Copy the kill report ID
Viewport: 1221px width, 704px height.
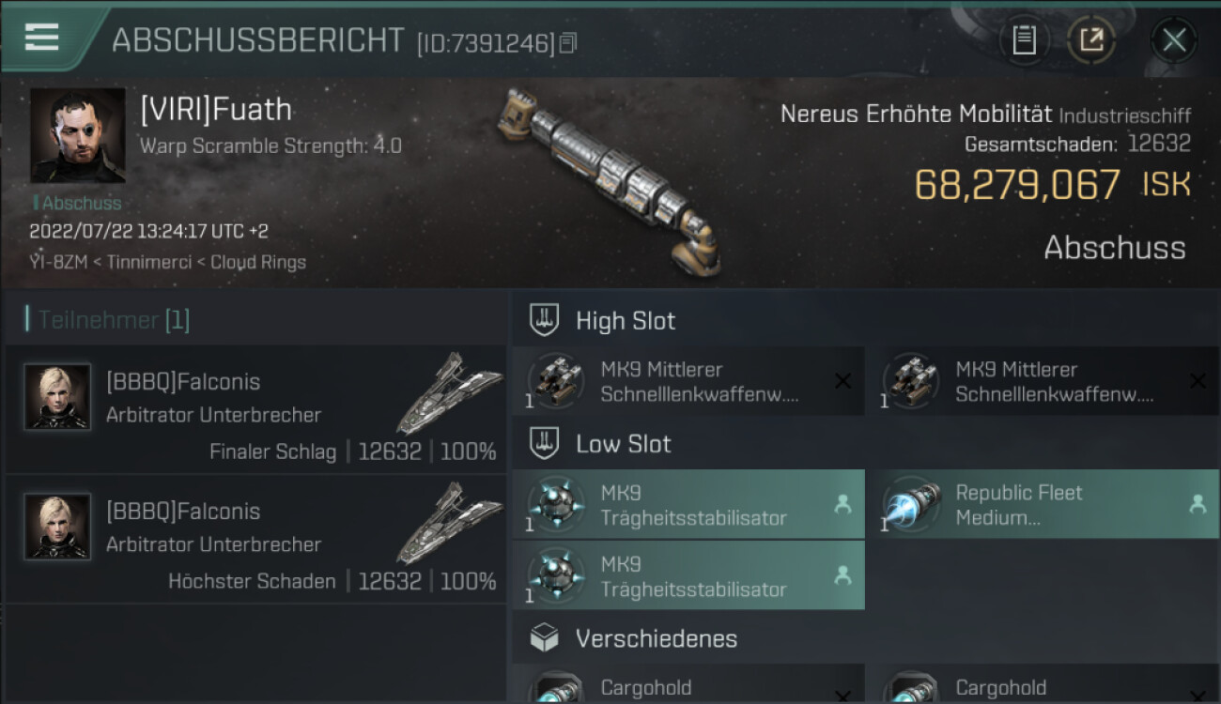[x=567, y=43]
